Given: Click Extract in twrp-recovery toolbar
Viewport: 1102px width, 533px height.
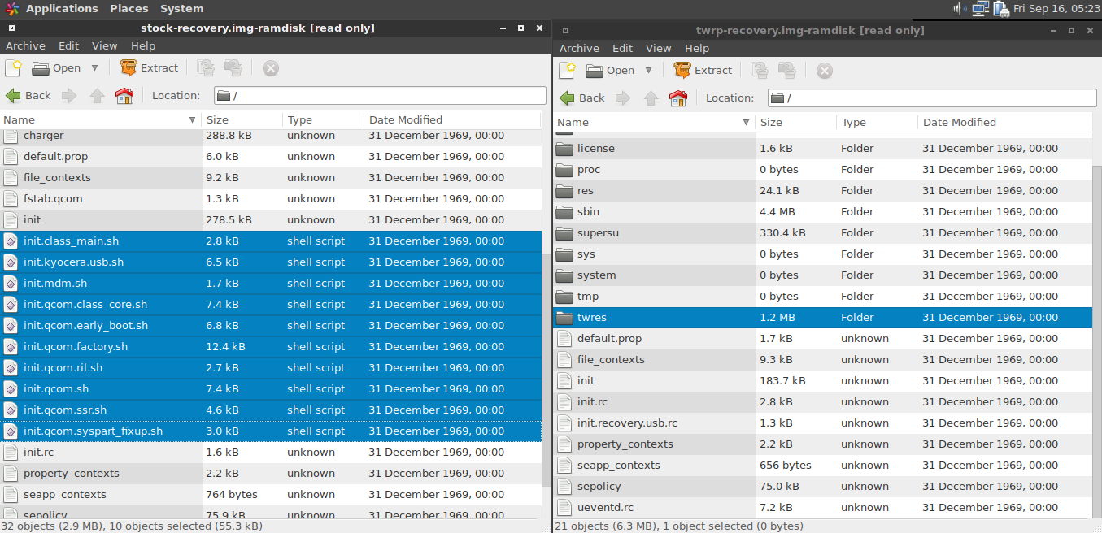Looking at the screenshot, I should (x=703, y=71).
